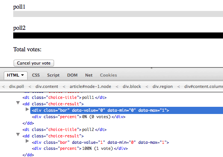Screen dimensions: 223x157
Task: Click the black poll2 result bar
Action: [x=118, y=35]
